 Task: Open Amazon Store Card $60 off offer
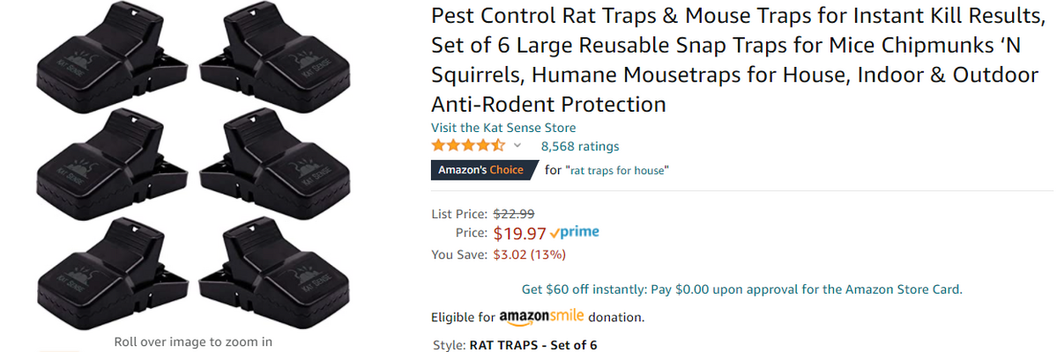point(741,289)
